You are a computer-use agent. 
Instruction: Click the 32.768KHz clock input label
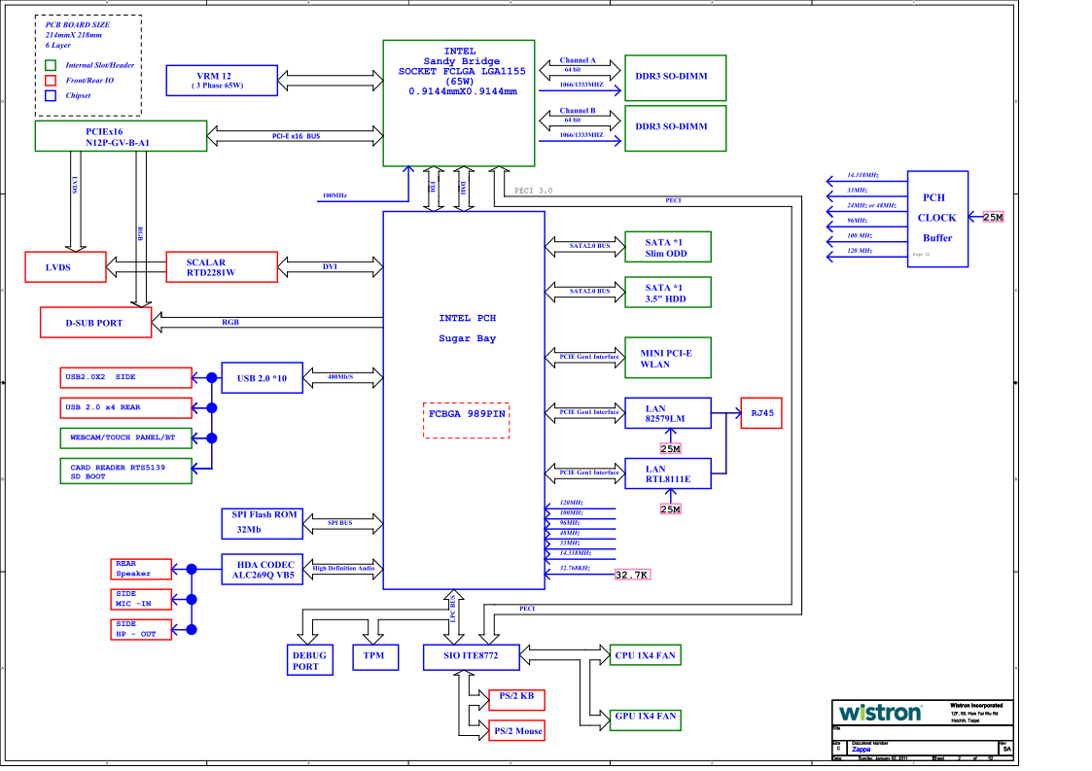[575, 569]
